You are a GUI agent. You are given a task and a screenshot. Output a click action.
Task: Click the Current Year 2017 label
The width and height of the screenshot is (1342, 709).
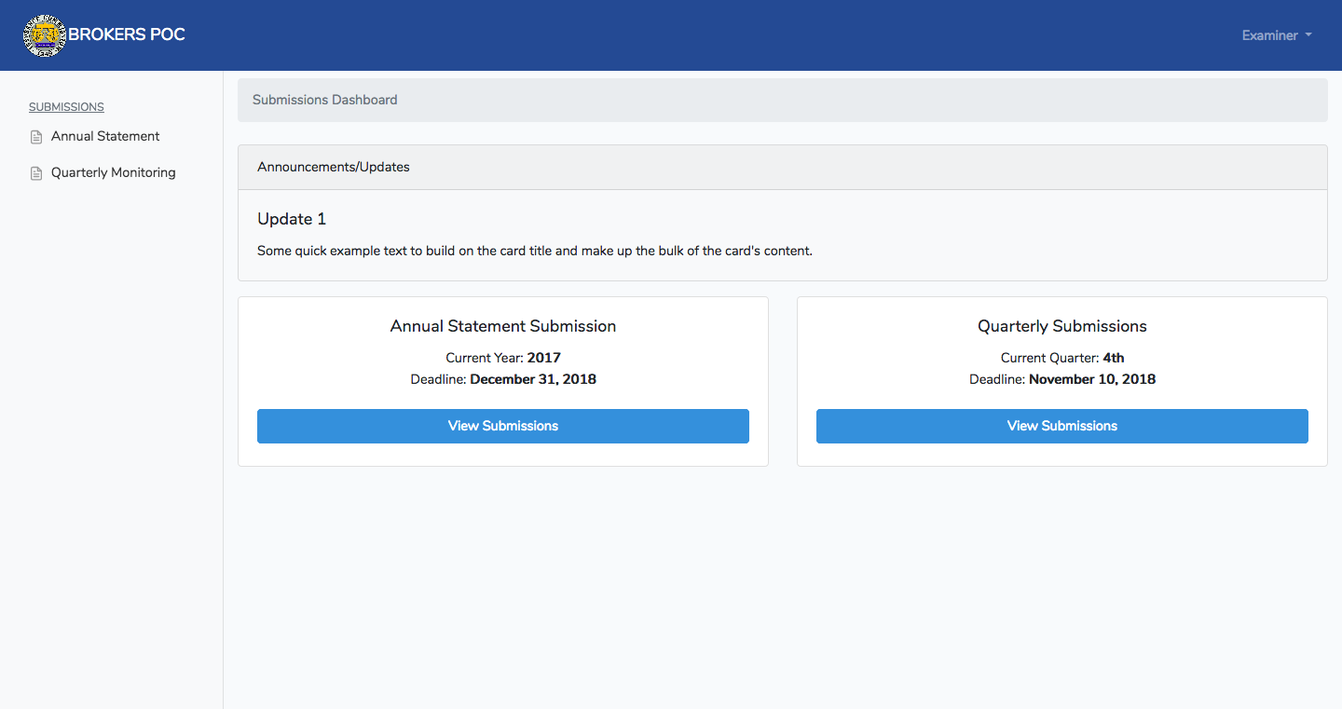[x=503, y=358]
